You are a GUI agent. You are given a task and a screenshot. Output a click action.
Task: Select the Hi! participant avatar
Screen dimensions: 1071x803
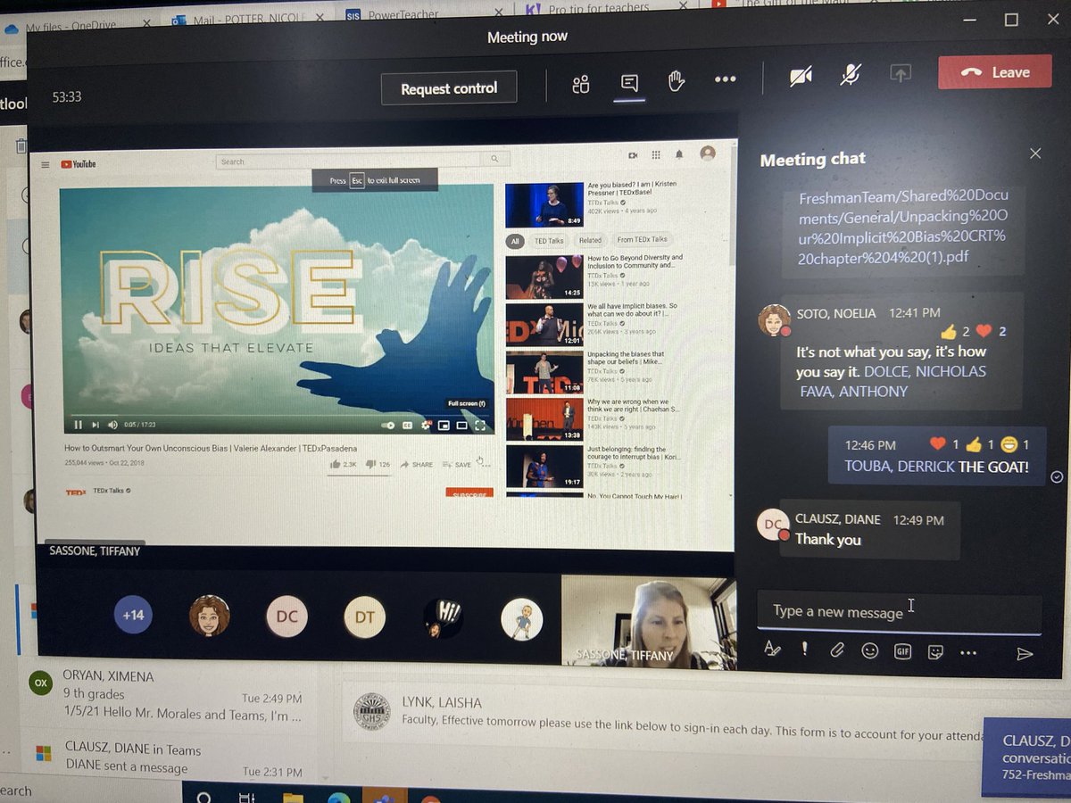[443, 618]
